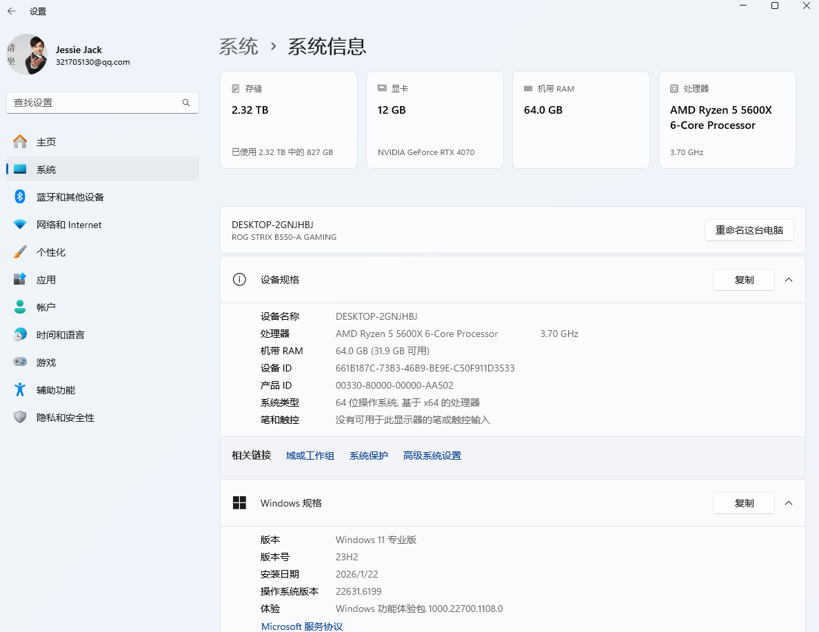Open 游戏 using the gamepad icon
This screenshot has width=819, height=632.
(x=20, y=363)
